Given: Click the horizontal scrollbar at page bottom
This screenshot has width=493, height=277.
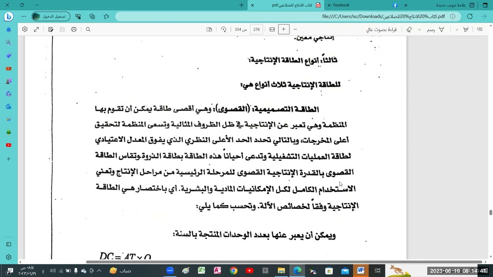Looking at the screenshot, I should tap(284, 262).
